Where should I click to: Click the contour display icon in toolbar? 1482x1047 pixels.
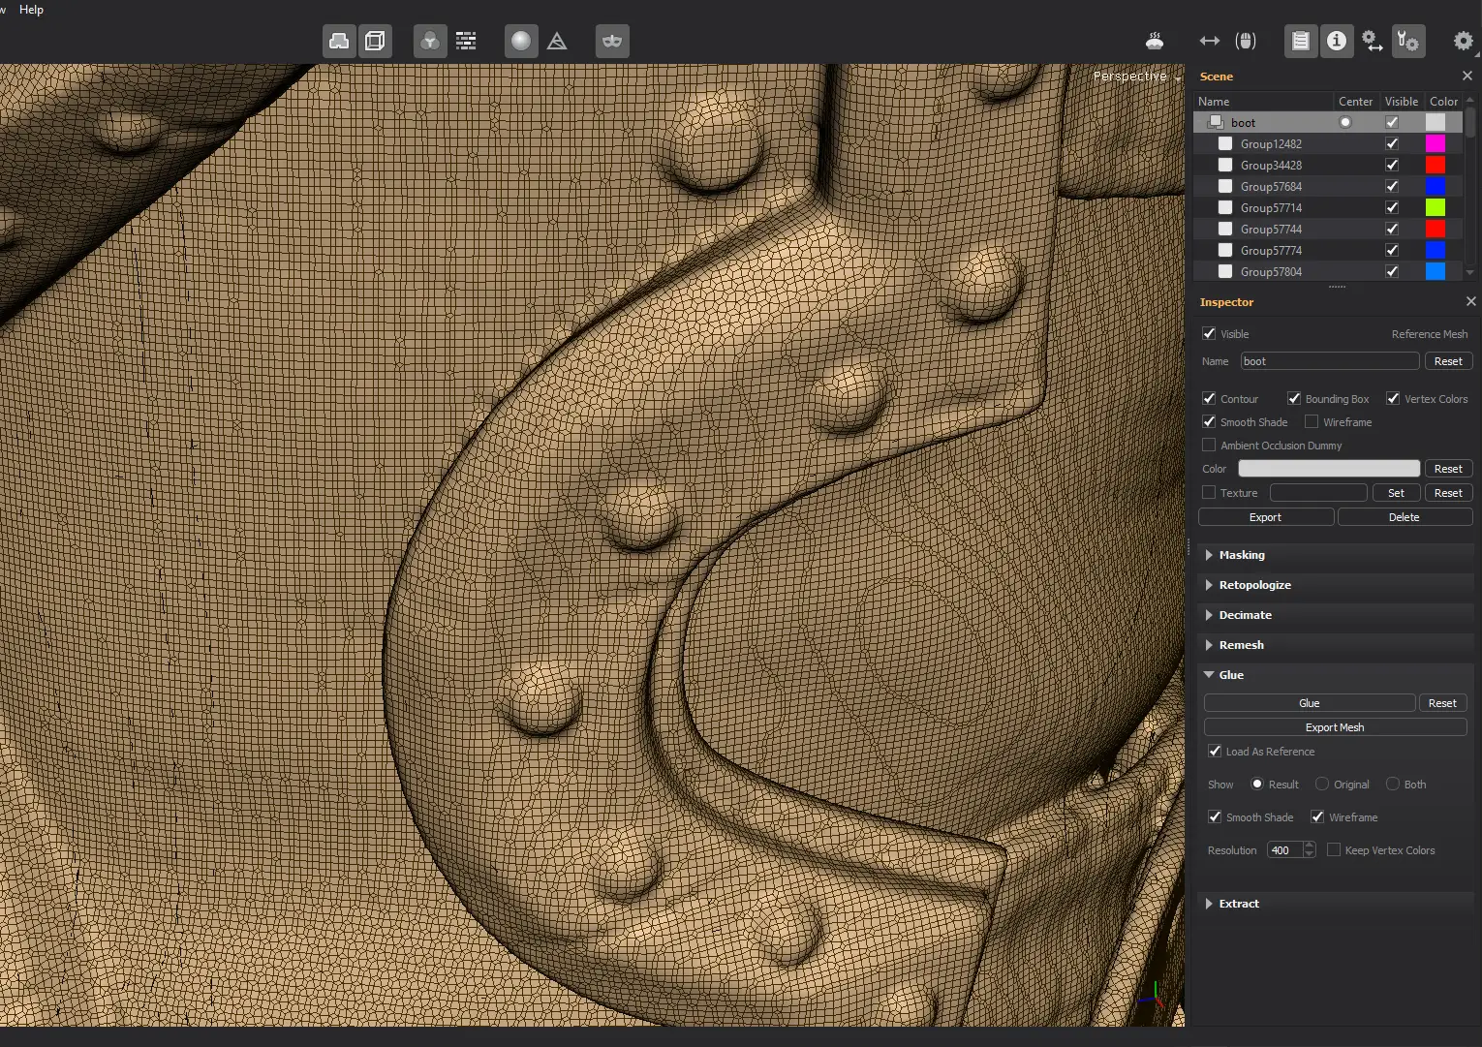[x=339, y=41]
